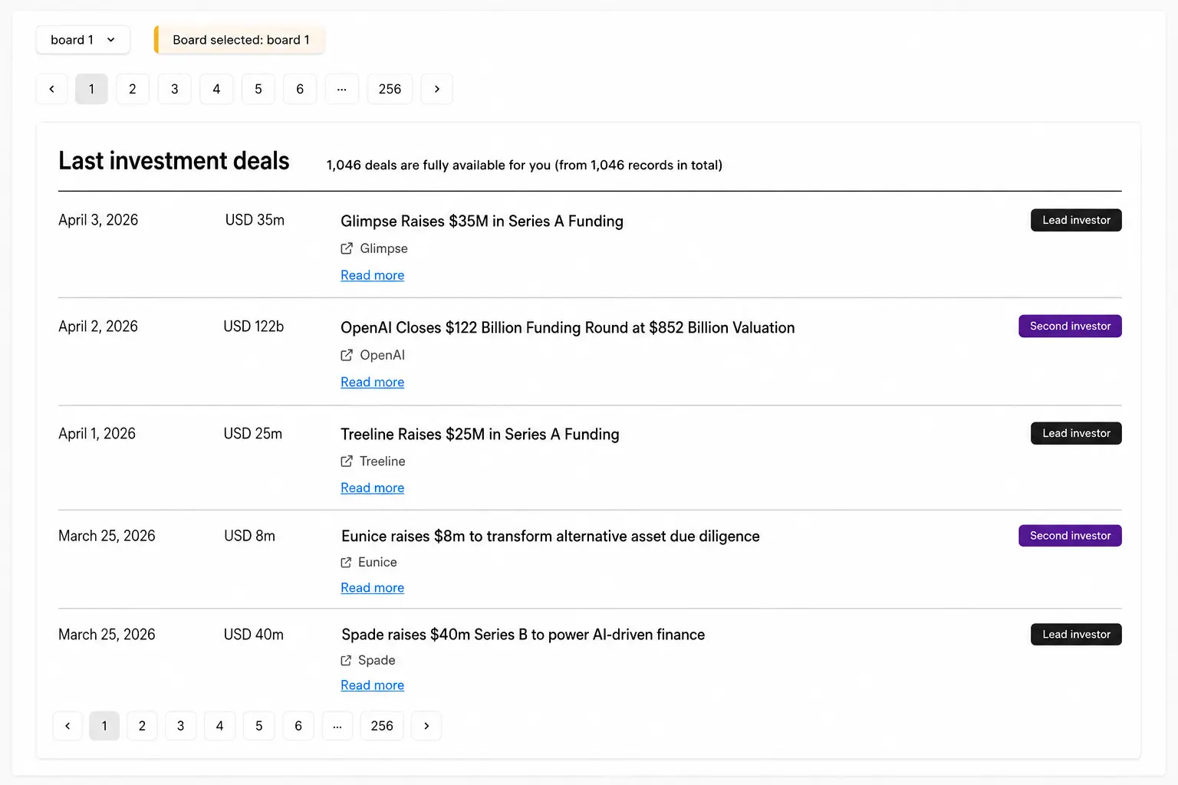Jump to page 256 in bottom pagination

click(x=382, y=726)
